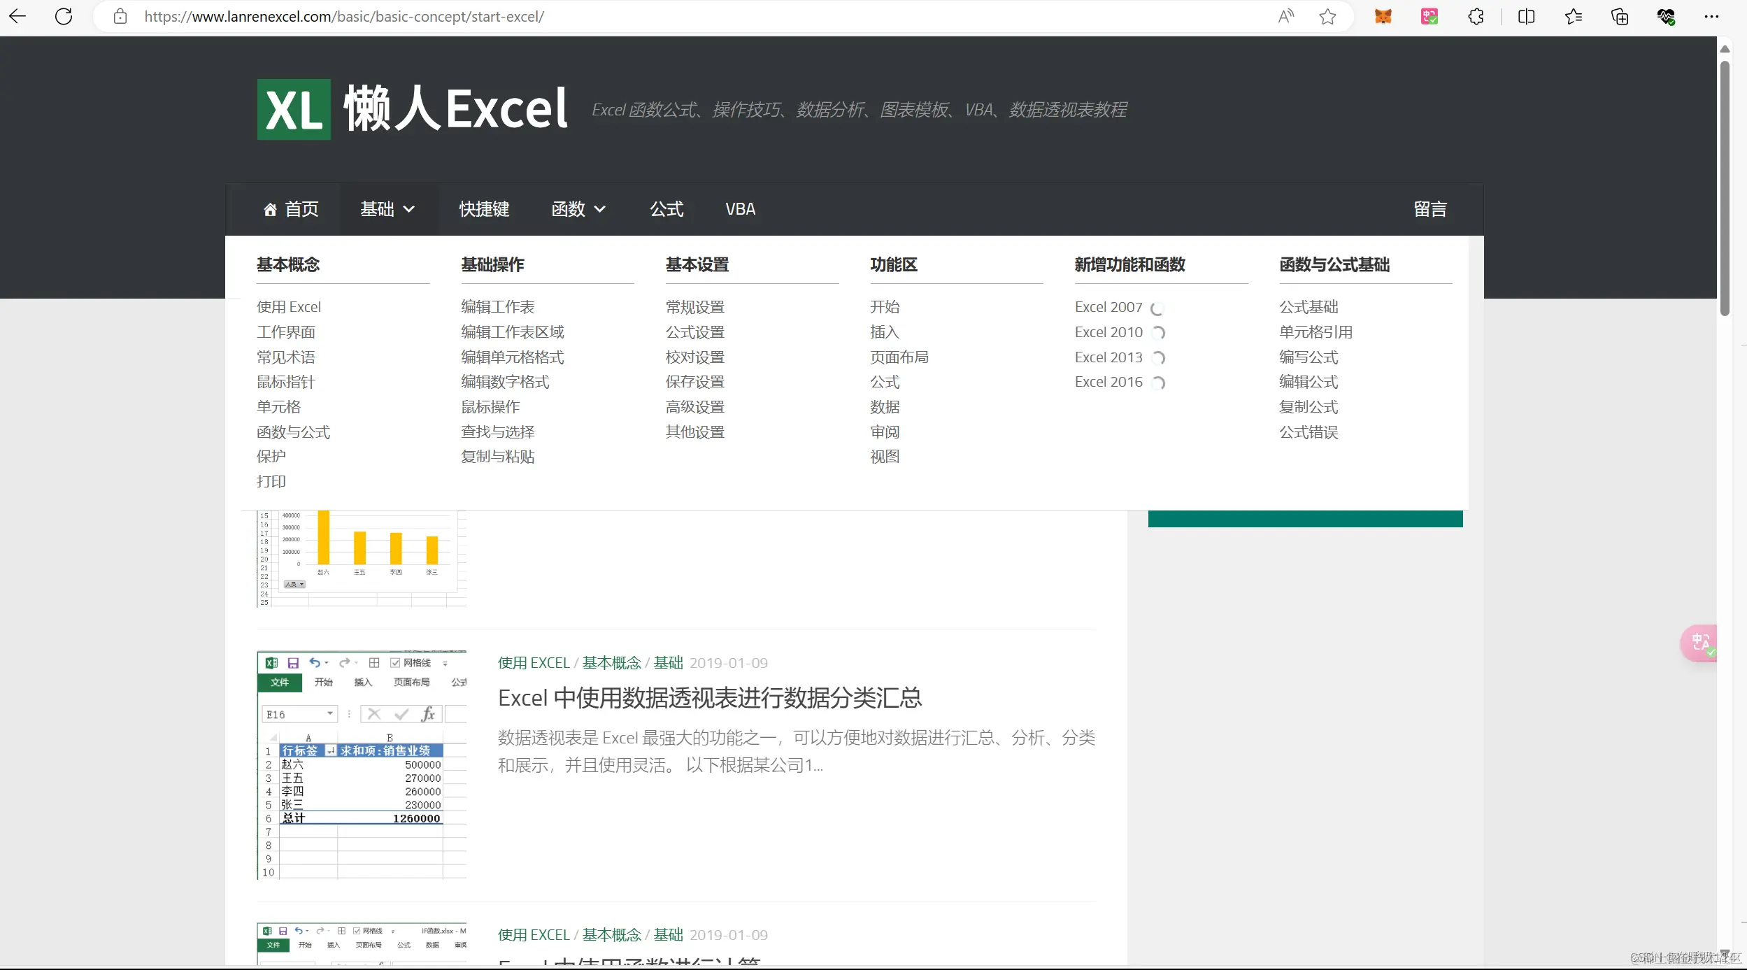Open Extensions puzzle-piece icon

[1476, 16]
